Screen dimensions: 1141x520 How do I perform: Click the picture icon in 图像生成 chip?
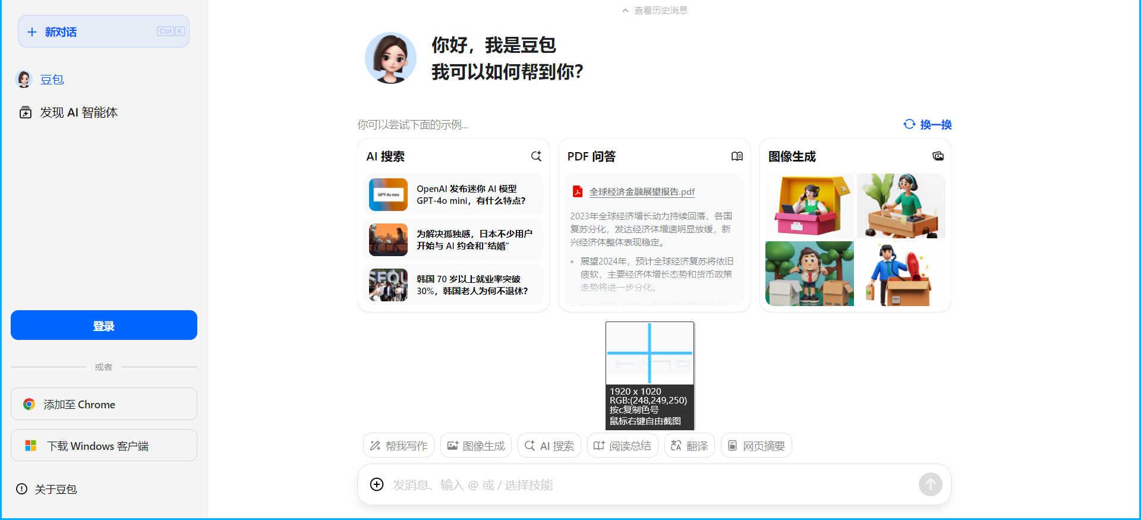[453, 446]
